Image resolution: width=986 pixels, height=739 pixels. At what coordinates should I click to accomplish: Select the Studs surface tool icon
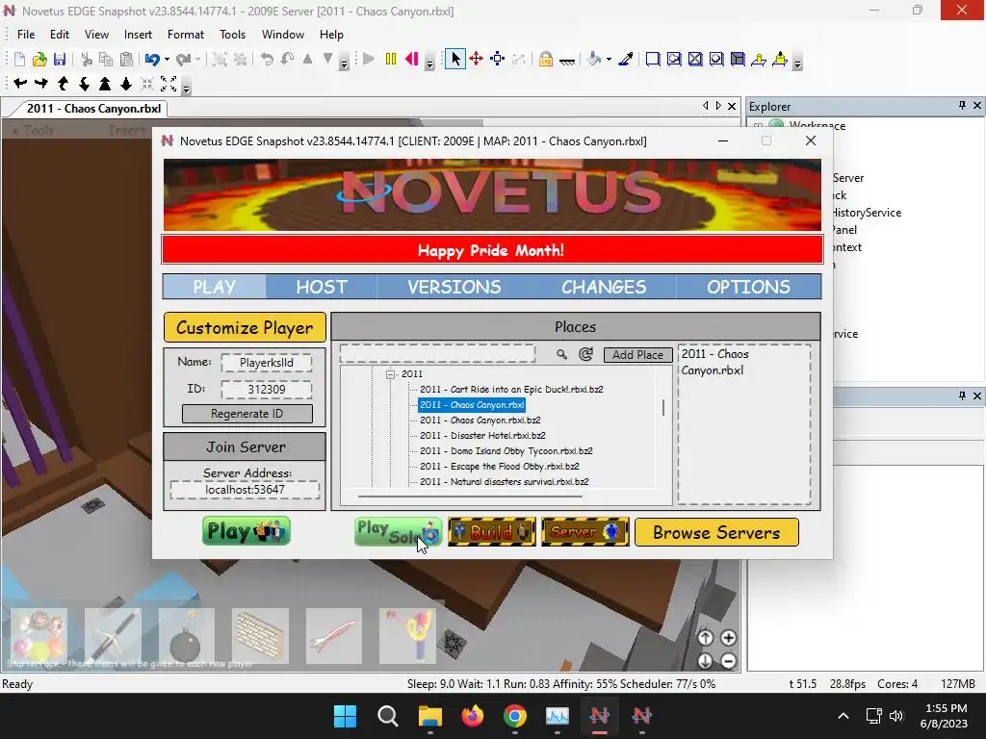(716, 59)
